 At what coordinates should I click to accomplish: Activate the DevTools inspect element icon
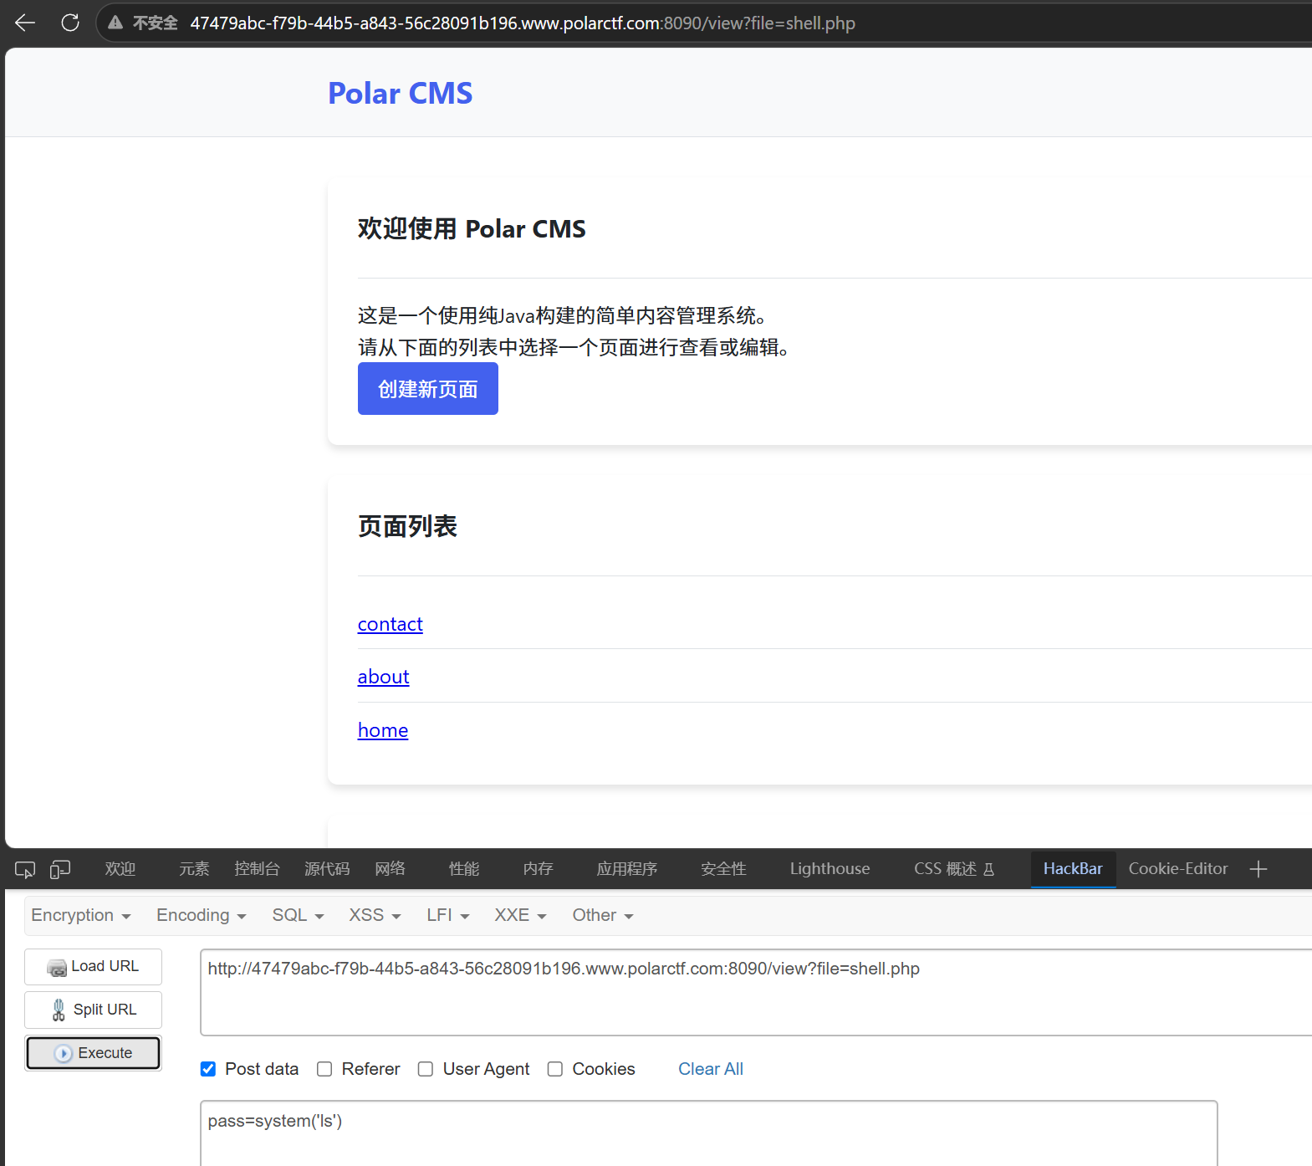[x=25, y=870]
